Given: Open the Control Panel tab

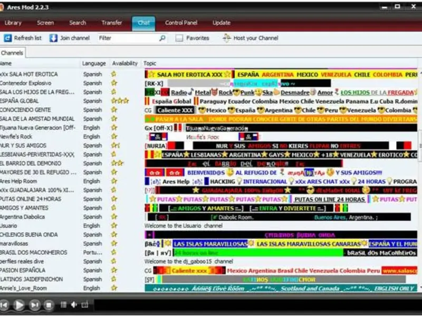Looking at the screenshot, I should point(181,23).
